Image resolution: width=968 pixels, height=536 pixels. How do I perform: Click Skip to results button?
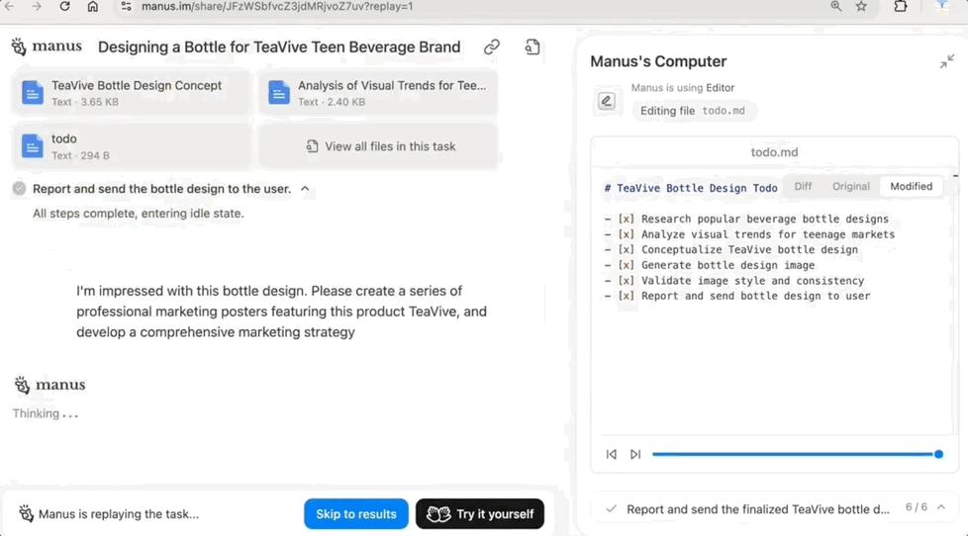356,514
